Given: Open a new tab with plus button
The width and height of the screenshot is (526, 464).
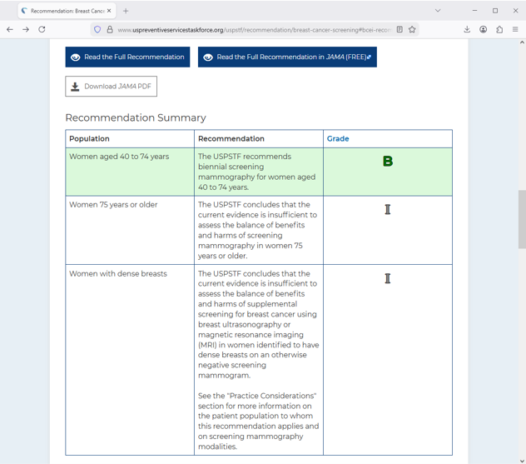Looking at the screenshot, I should pyautogui.click(x=126, y=11).
